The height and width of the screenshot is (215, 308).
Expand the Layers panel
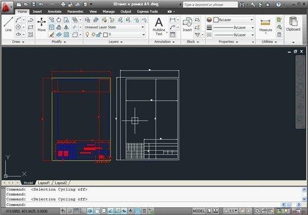(x=115, y=42)
